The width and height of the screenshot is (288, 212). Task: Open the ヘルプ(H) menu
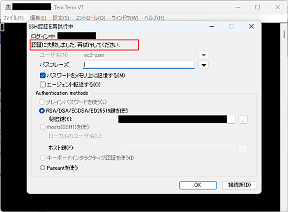(154, 18)
